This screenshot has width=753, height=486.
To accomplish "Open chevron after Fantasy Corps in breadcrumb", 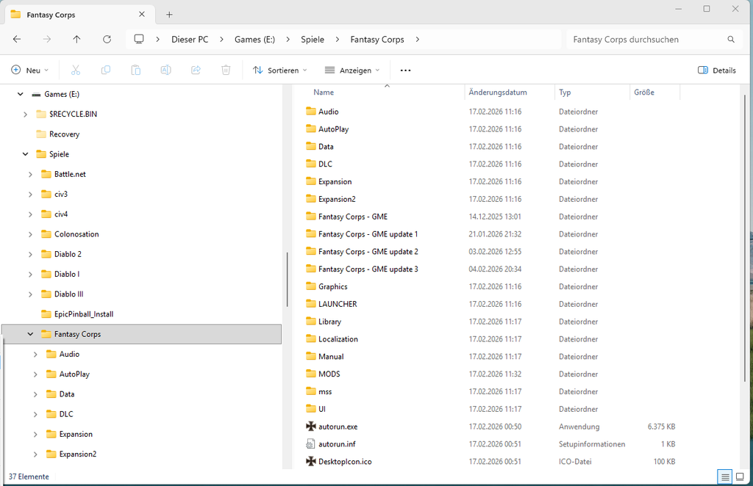I will coord(418,40).
